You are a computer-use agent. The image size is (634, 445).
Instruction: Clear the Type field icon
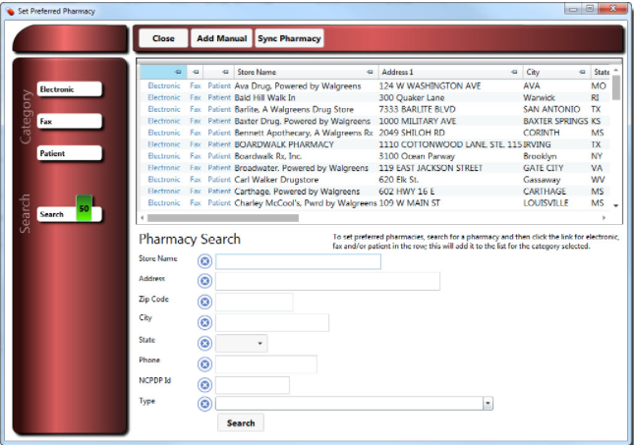(205, 404)
